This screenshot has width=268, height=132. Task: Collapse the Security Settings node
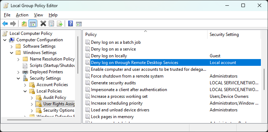(x=18, y=79)
